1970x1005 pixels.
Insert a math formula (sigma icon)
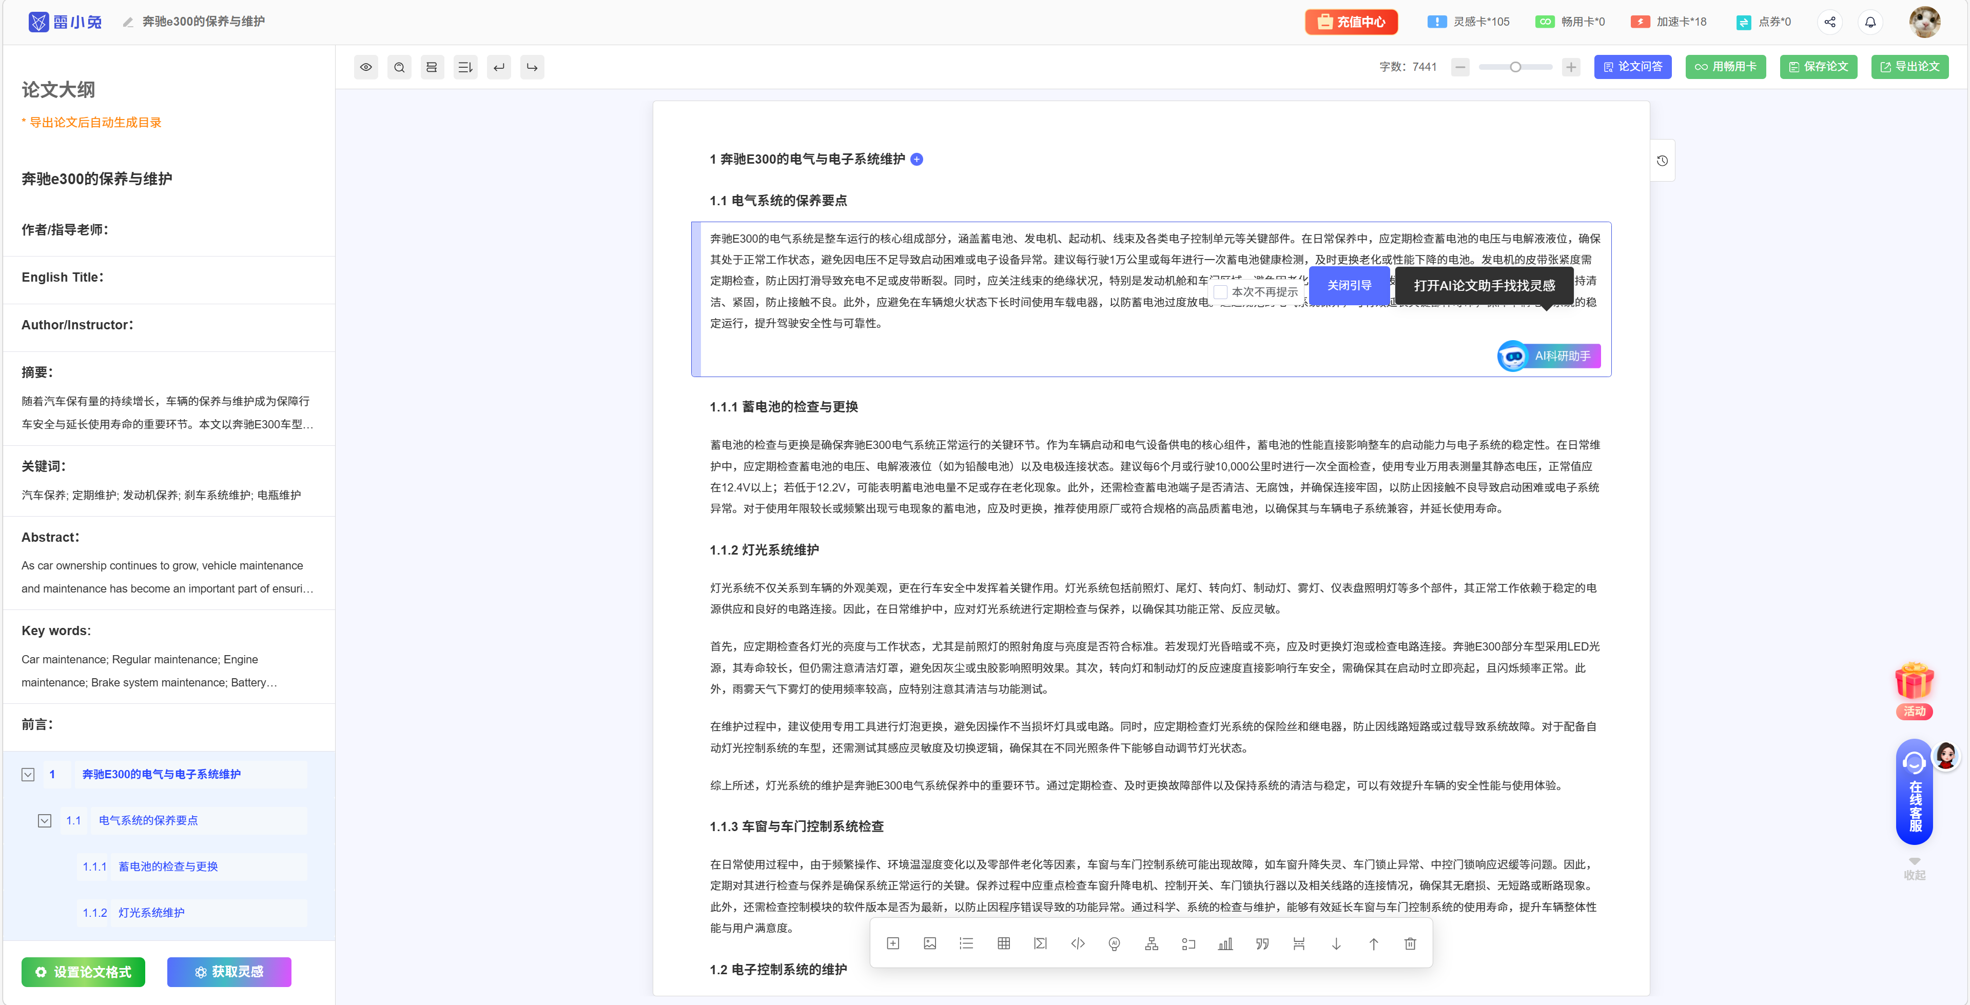[1040, 944]
